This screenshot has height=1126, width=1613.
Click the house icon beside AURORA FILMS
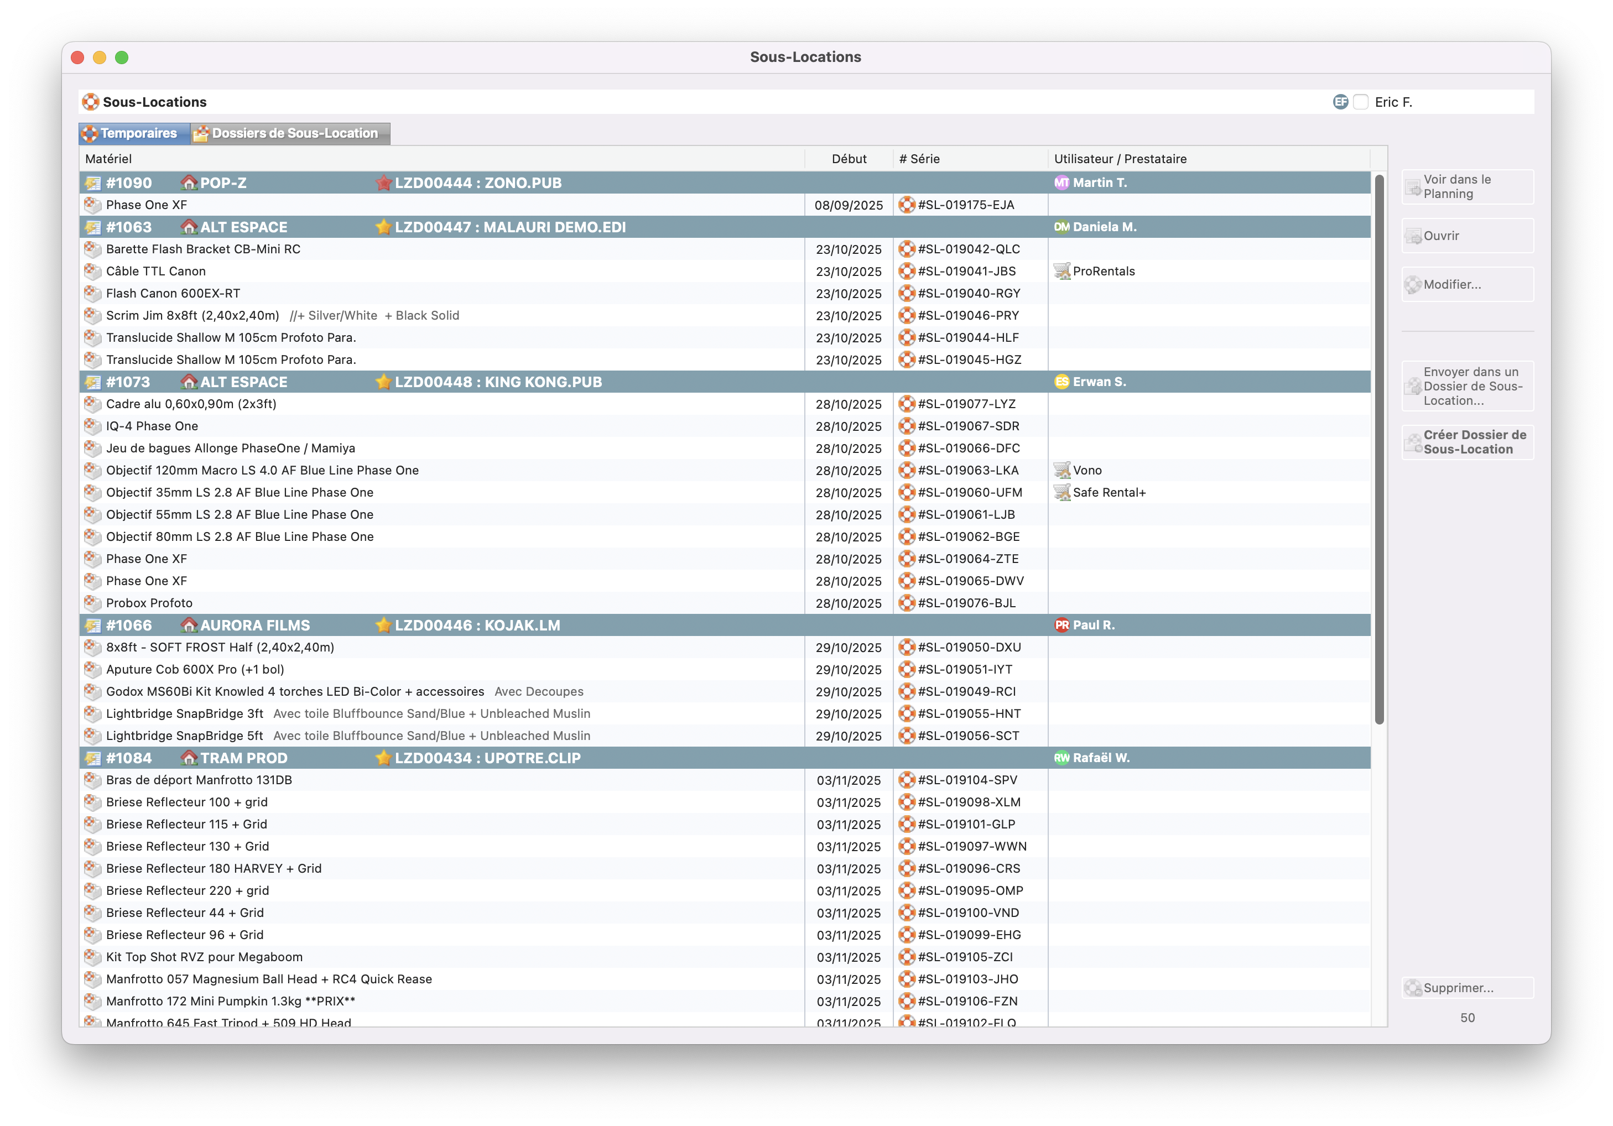188,625
